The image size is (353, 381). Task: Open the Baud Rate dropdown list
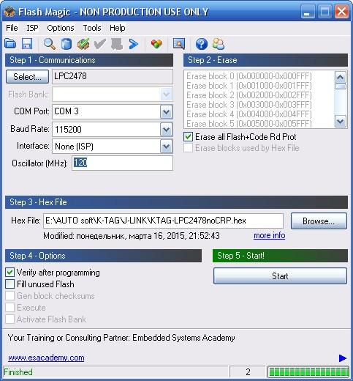pyautogui.click(x=167, y=129)
